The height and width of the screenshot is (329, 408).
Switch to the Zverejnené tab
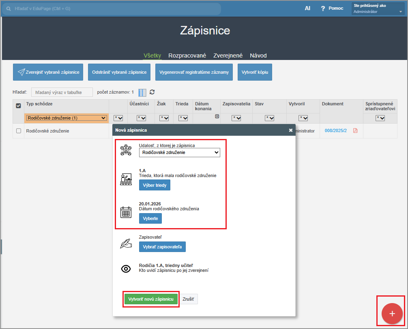[228, 56]
